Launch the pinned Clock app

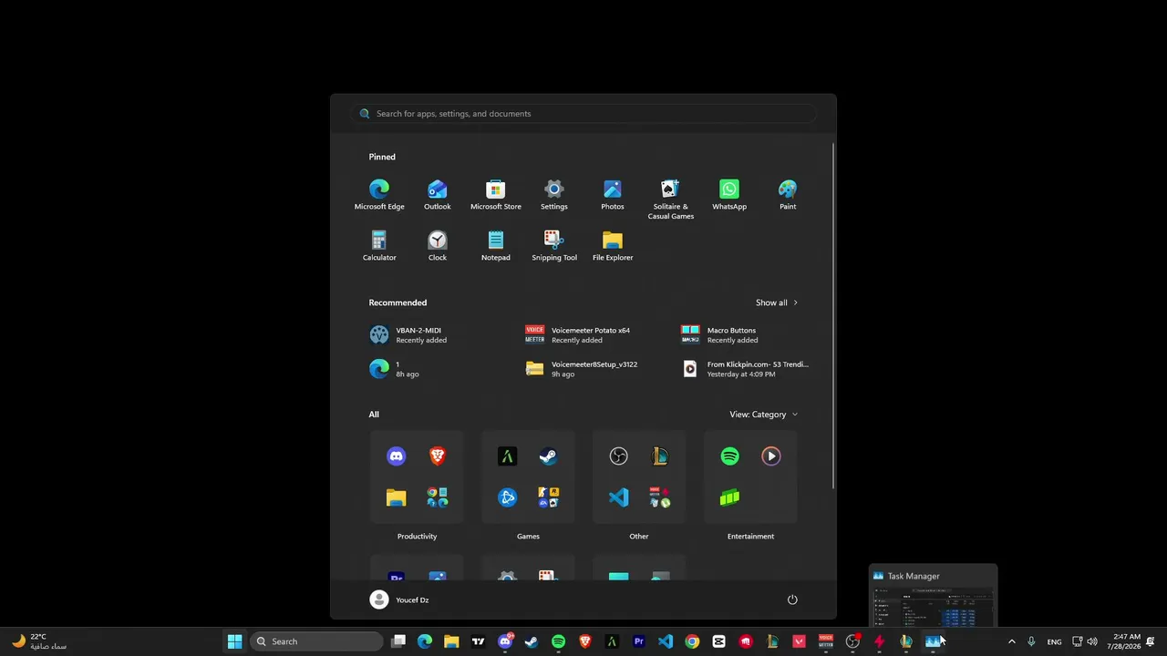(438, 246)
